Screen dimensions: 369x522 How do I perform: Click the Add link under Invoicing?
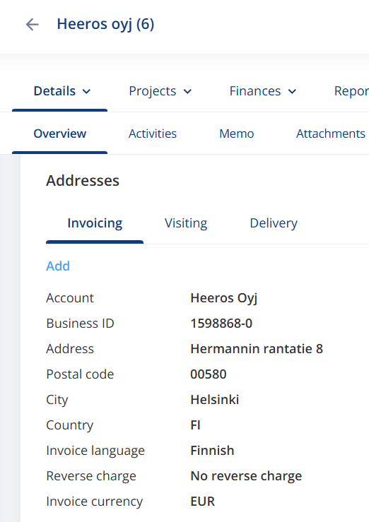(58, 266)
